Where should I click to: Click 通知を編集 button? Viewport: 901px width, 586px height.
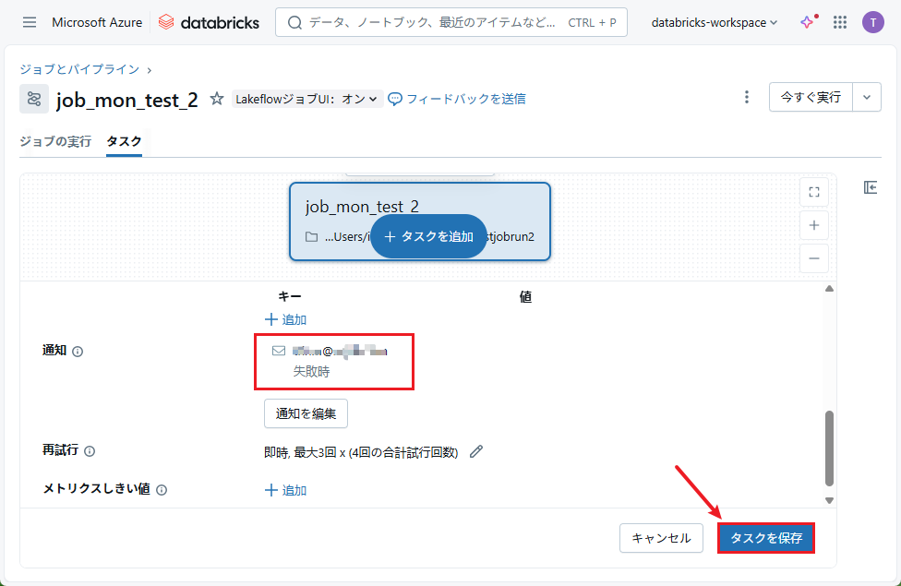(306, 413)
